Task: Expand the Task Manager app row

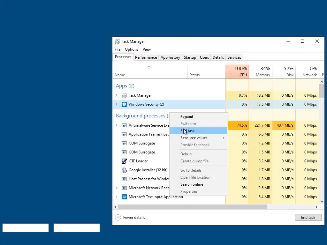Action: coord(117,95)
